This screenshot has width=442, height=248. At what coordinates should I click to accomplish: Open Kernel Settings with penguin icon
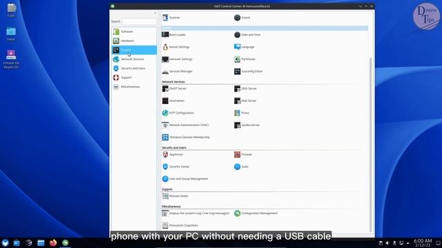[x=176, y=47]
